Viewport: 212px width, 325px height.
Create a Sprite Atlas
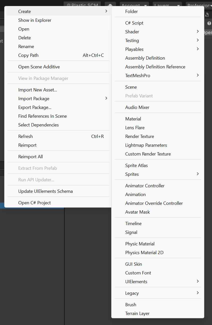(x=158, y=166)
